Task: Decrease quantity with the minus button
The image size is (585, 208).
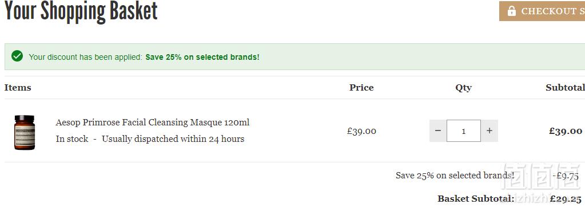Action: pos(438,130)
